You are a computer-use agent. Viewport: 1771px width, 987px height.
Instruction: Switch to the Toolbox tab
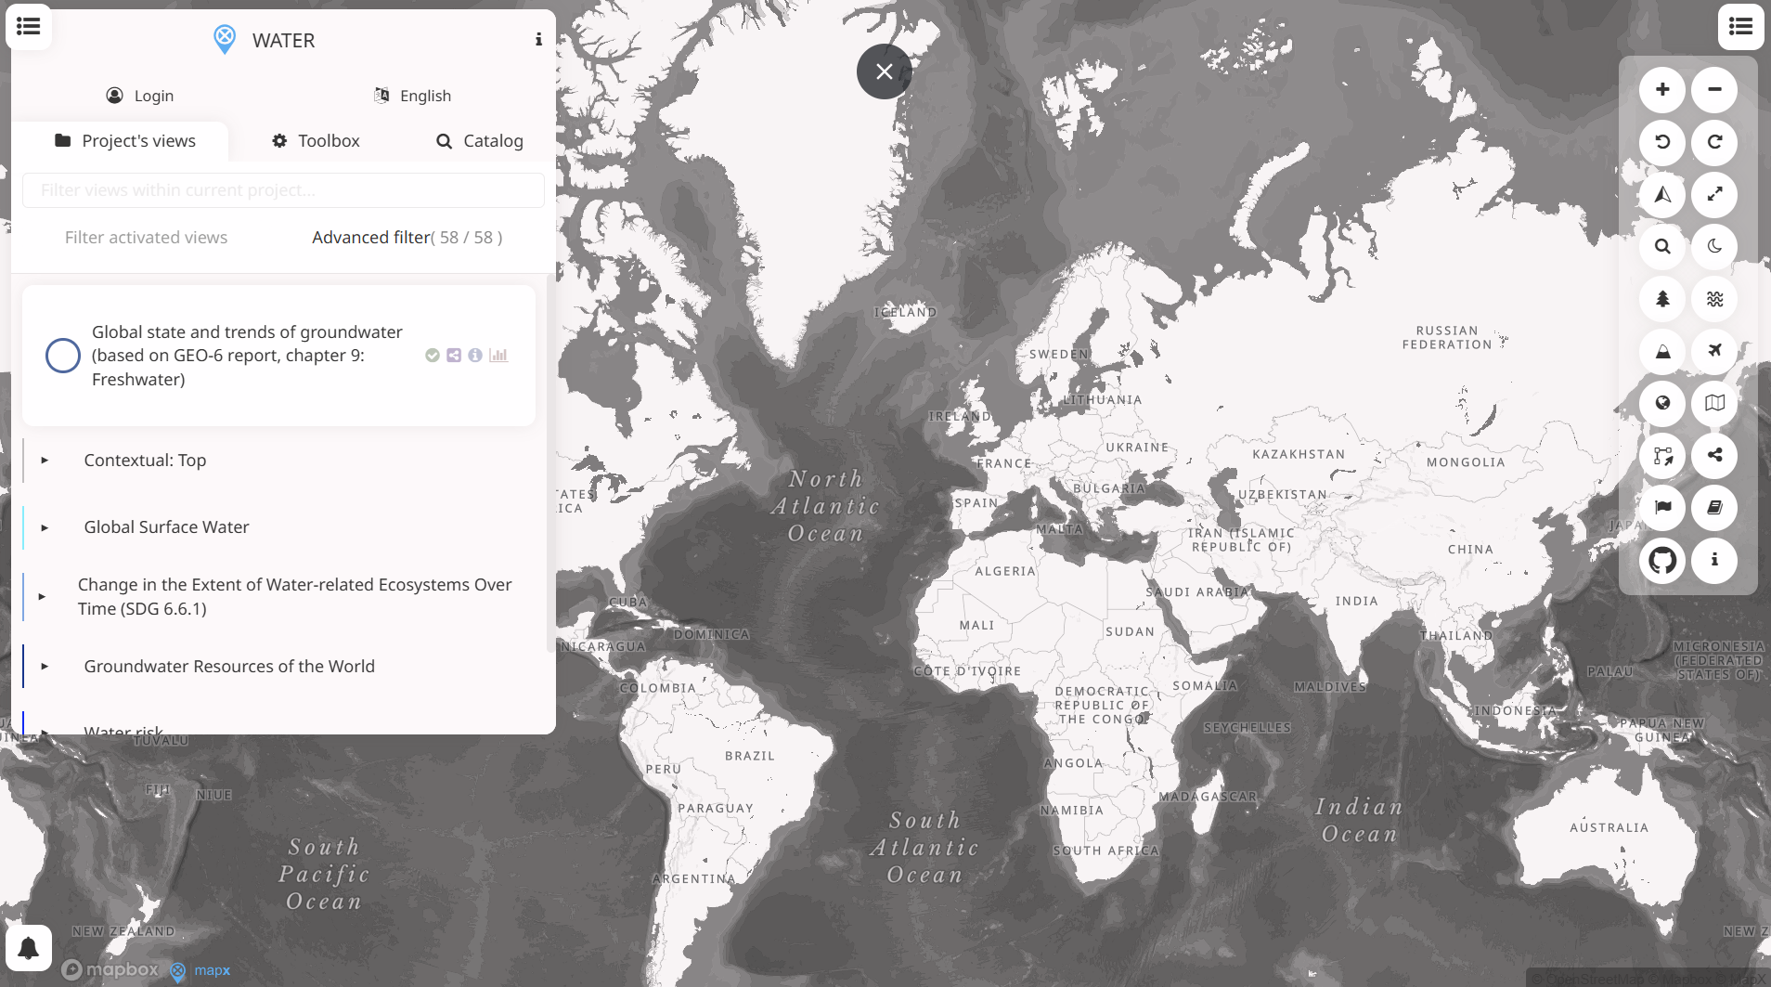pos(316,141)
